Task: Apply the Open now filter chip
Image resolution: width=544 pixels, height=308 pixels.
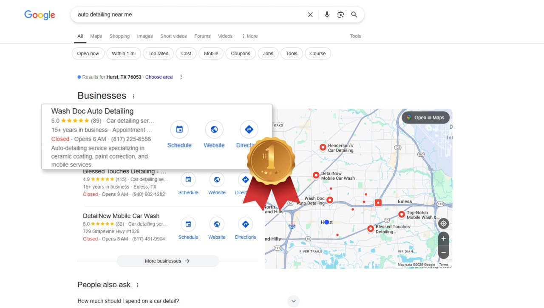Action: click(88, 54)
